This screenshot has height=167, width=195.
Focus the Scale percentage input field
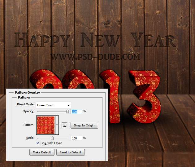pyautogui.click(x=76, y=138)
